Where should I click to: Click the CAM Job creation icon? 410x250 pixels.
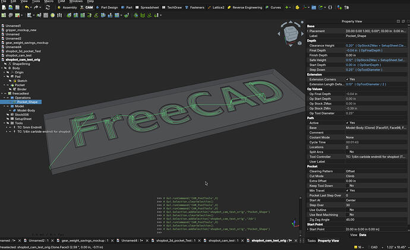[x=4, y=15]
